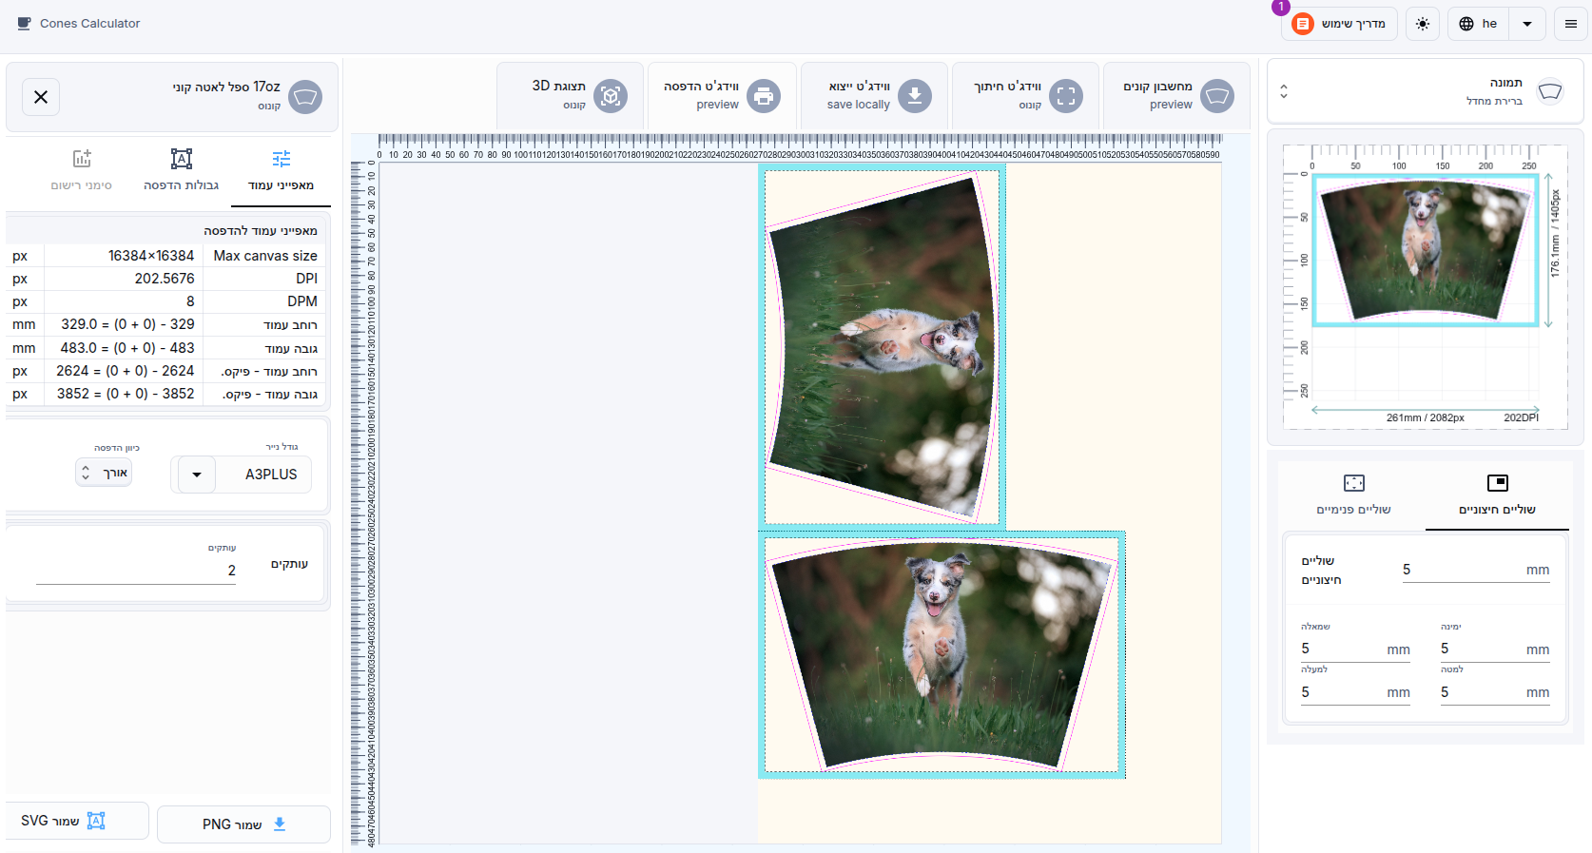Open the usage guide button with notification badge
Image resolution: width=1592 pixels, height=853 pixels.
point(1339,24)
